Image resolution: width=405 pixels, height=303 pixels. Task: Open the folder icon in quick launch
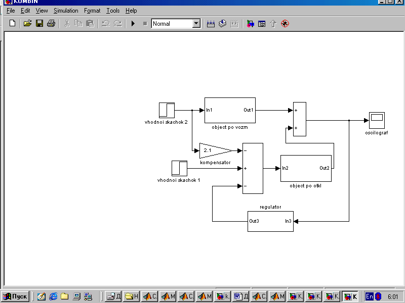tap(65, 296)
